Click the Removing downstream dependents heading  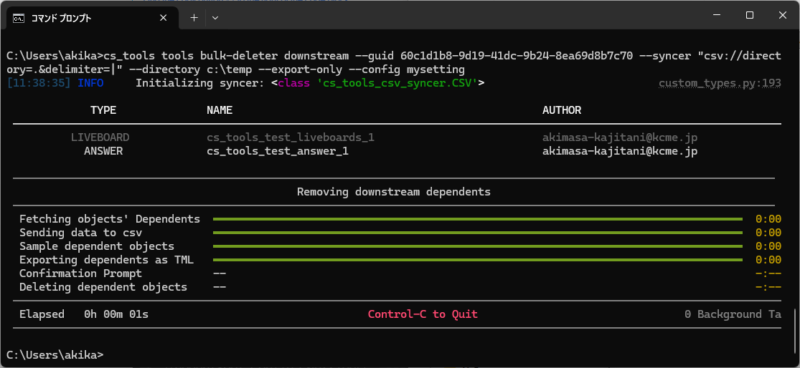[x=393, y=192]
